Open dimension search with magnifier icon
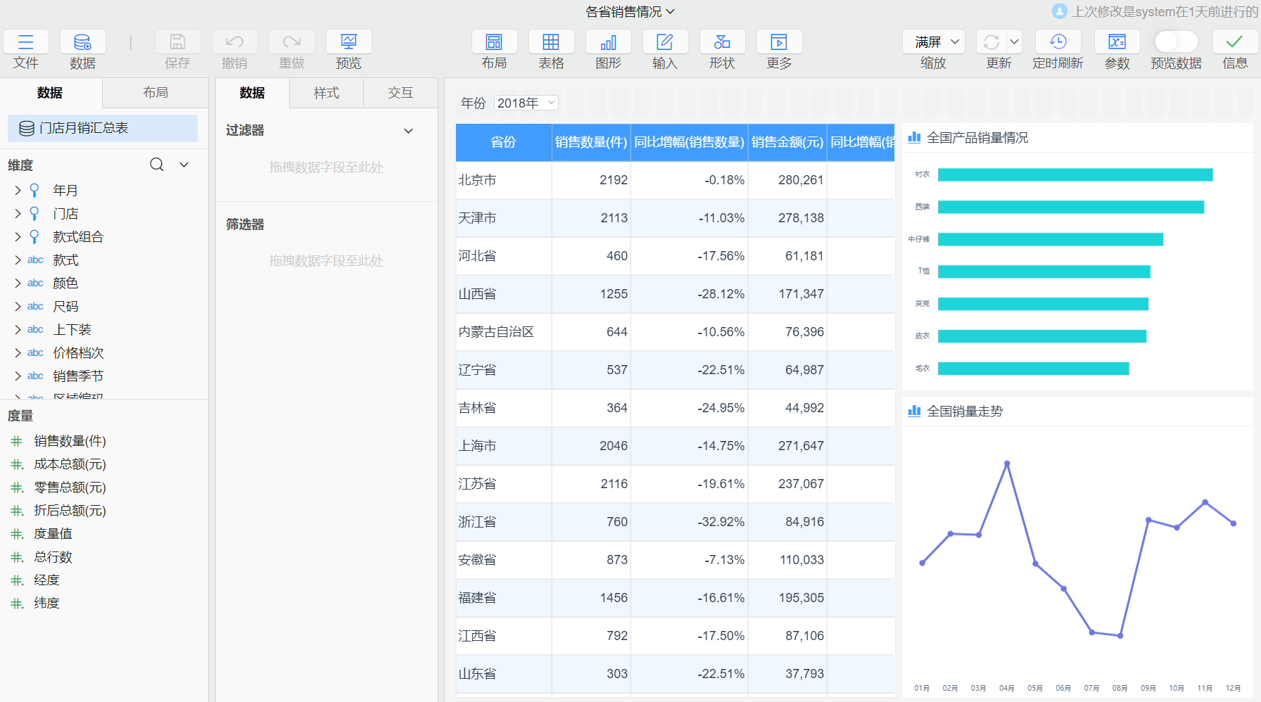 (156, 164)
